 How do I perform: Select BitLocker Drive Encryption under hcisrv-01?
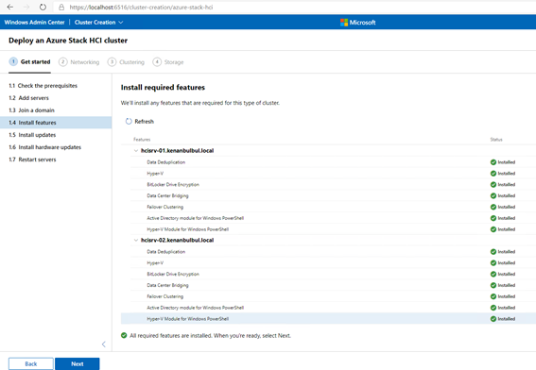point(328,185)
